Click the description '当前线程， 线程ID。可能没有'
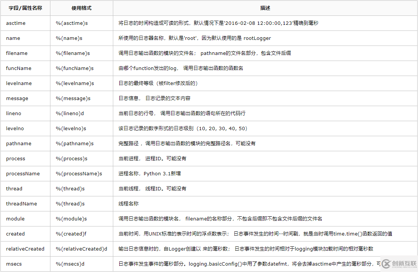The image size is (418, 272). pyautogui.click(x=265, y=189)
